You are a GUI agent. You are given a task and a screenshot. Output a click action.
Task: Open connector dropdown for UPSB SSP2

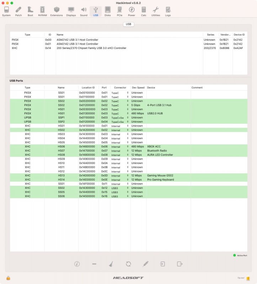tap(120, 122)
